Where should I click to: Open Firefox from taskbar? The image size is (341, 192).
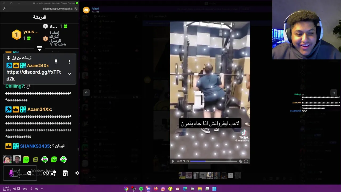pos(156,189)
